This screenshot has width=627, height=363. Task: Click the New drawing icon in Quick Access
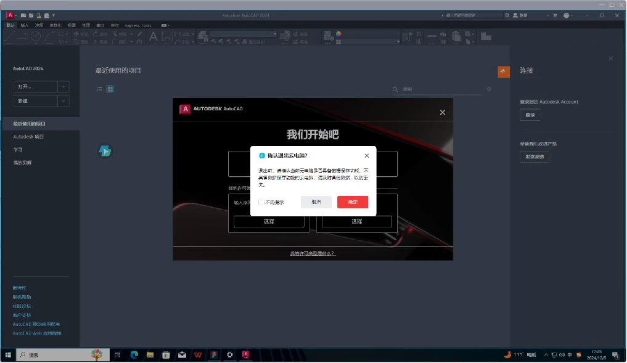coord(23,15)
